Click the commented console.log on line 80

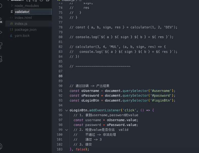[121, 37]
